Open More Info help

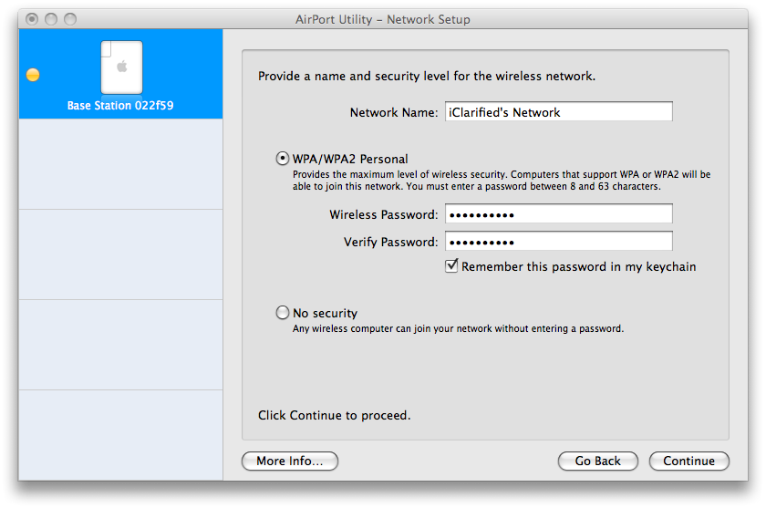pyautogui.click(x=289, y=461)
